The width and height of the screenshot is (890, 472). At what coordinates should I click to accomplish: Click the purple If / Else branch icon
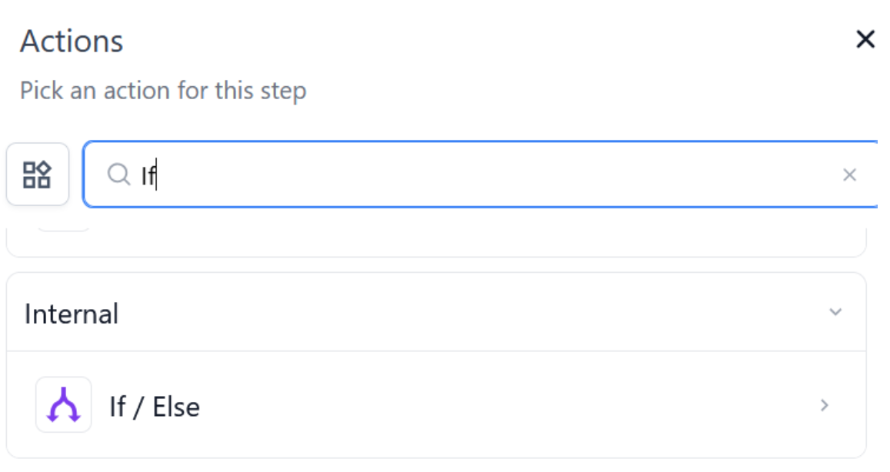point(63,405)
